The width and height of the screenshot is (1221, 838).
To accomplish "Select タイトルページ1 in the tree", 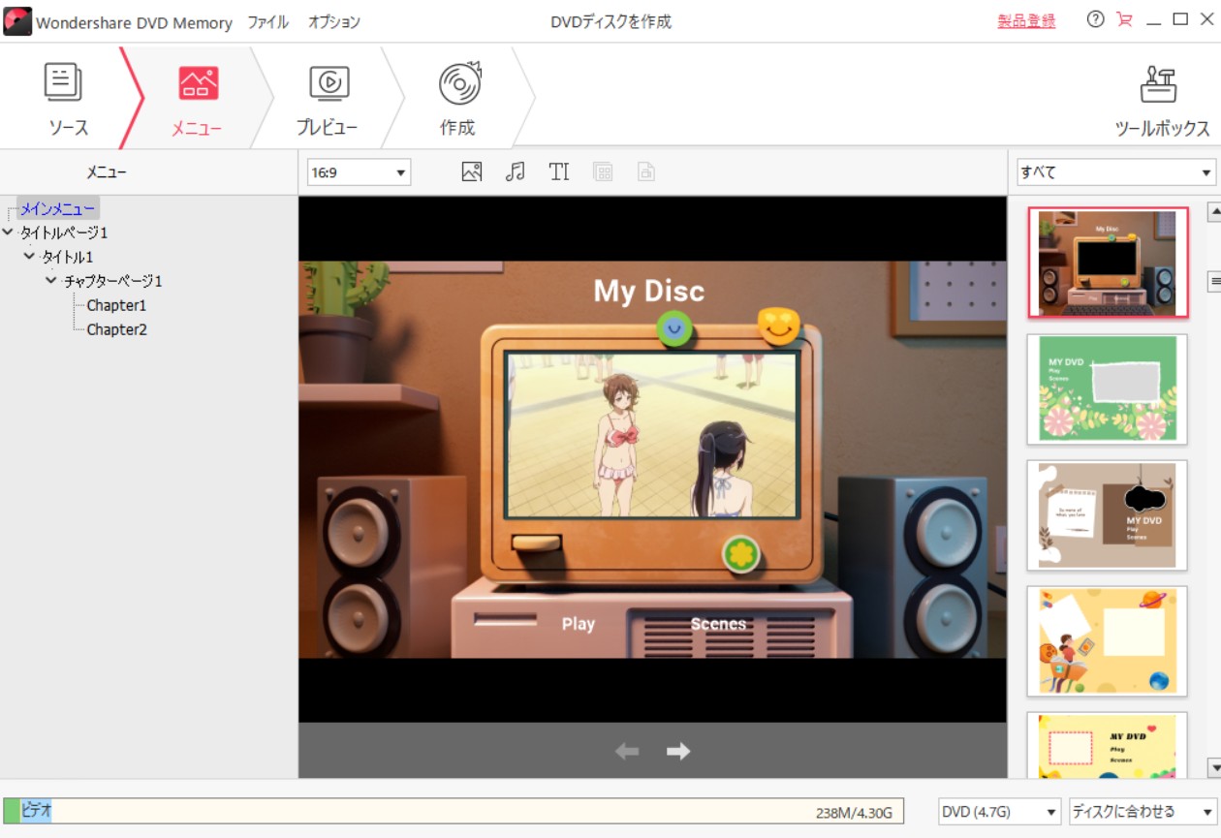I will [x=64, y=233].
